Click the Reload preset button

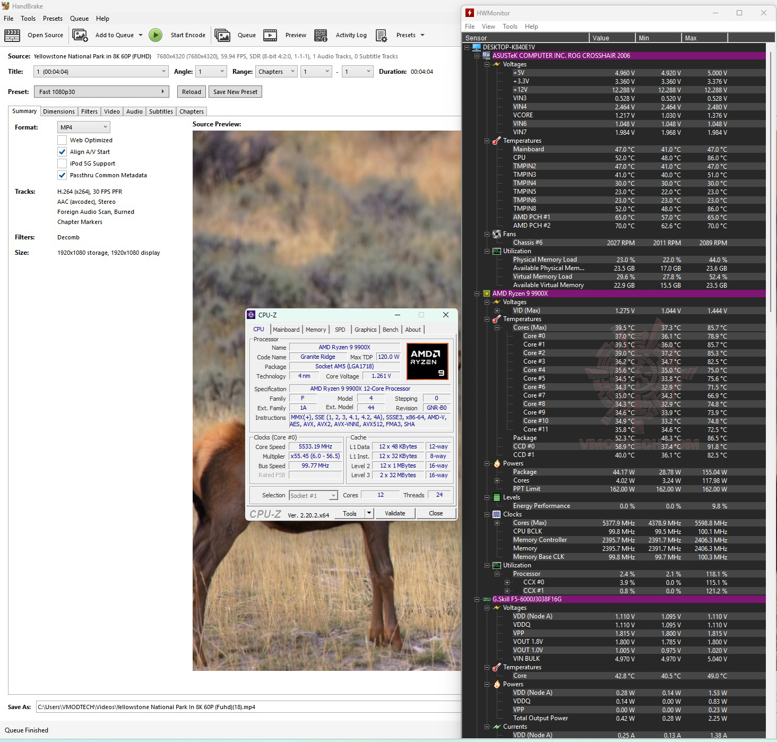[x=192, y=92]
